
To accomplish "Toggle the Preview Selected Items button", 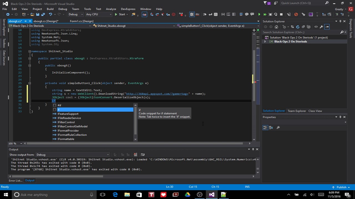I will (x=327, y=27).
